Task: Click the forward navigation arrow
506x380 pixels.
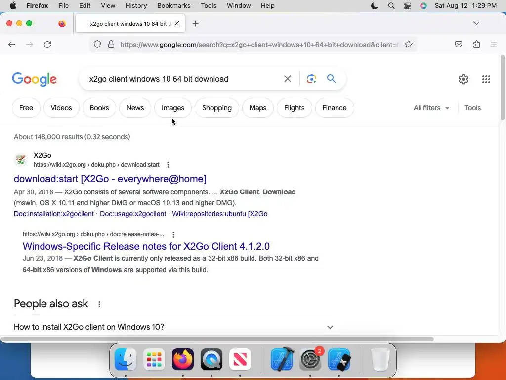Action: (30, 44)
